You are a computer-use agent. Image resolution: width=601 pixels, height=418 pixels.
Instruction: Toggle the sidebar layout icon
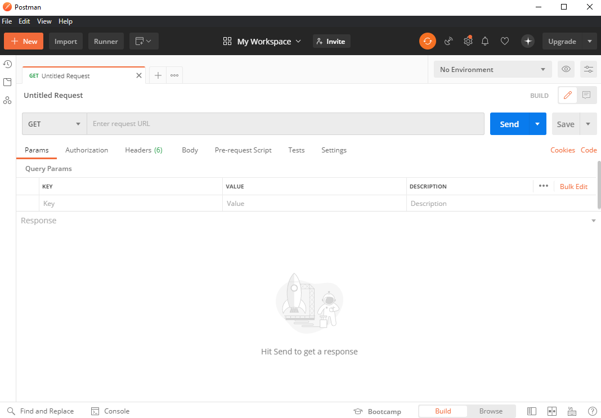[x=532, y=411]
